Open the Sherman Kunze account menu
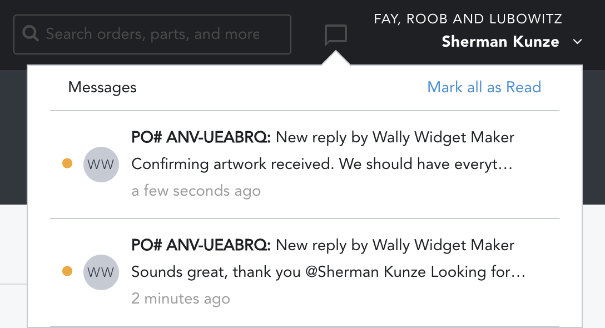 [500, 42]
